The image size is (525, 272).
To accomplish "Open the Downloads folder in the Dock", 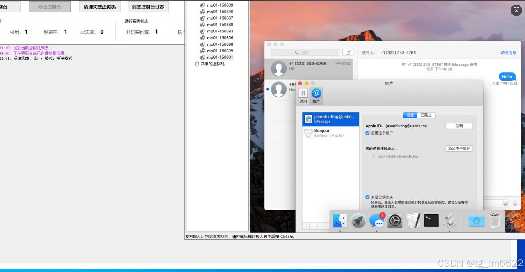I will (x=477, y=221).
